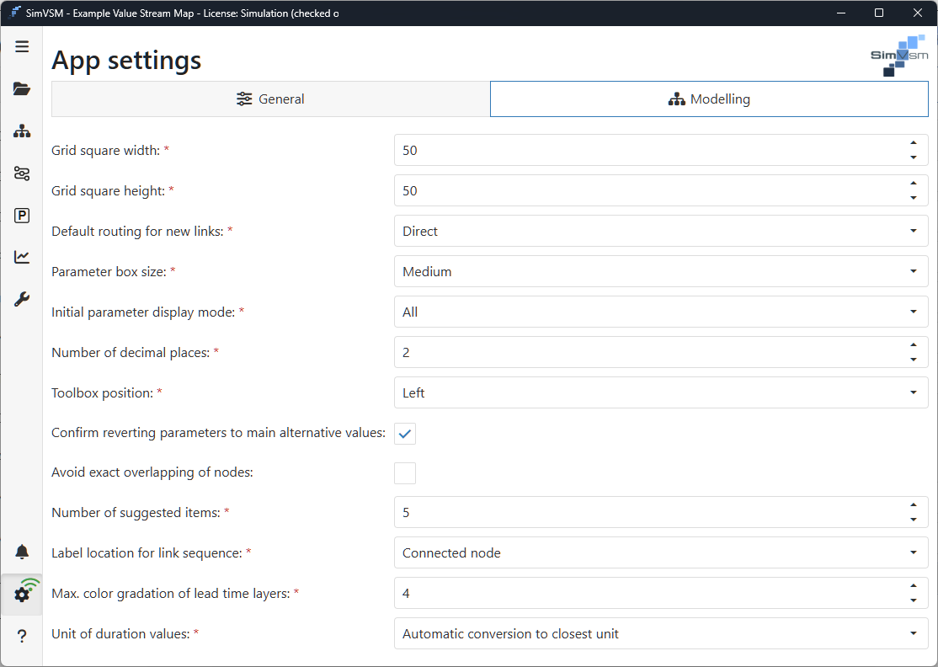Screen dimensions: 938x667
Task: Increase Number of decimal places
Action: point(914,344)
